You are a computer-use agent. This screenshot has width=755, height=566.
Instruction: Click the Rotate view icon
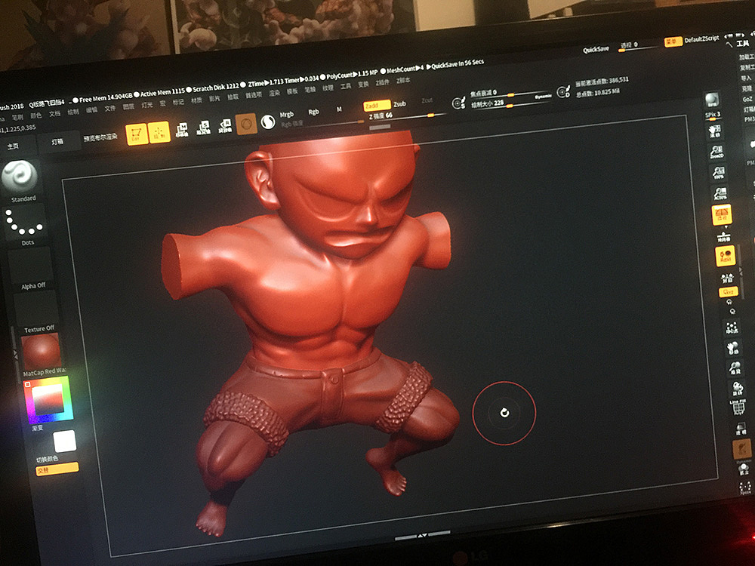[737, 388]
